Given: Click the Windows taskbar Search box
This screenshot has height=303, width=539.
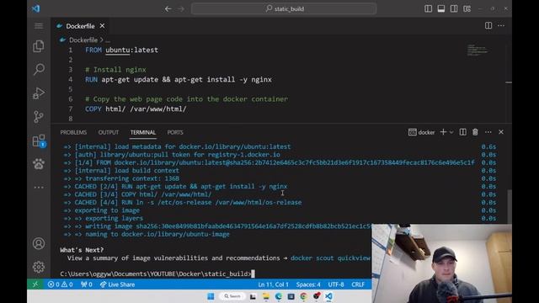Looking at the screenshot, I should coord(232,296).
